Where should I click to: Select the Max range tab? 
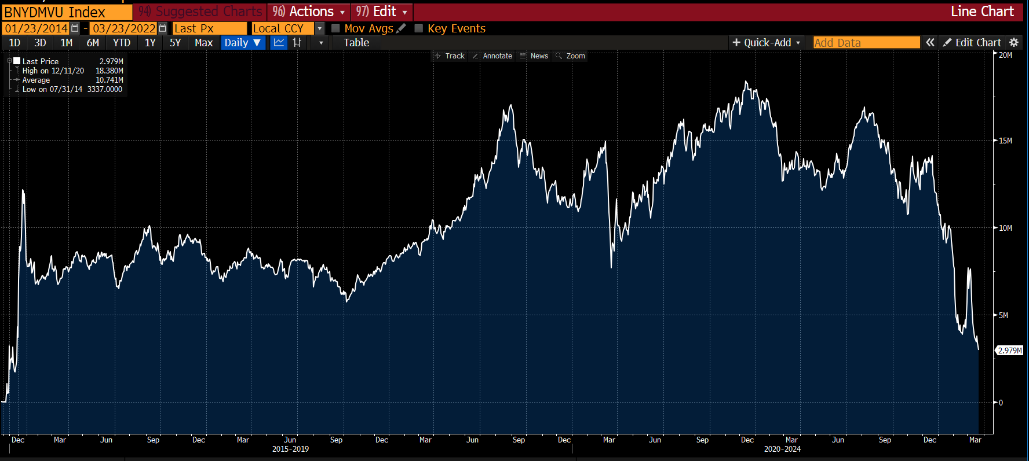tap(204, 42)
